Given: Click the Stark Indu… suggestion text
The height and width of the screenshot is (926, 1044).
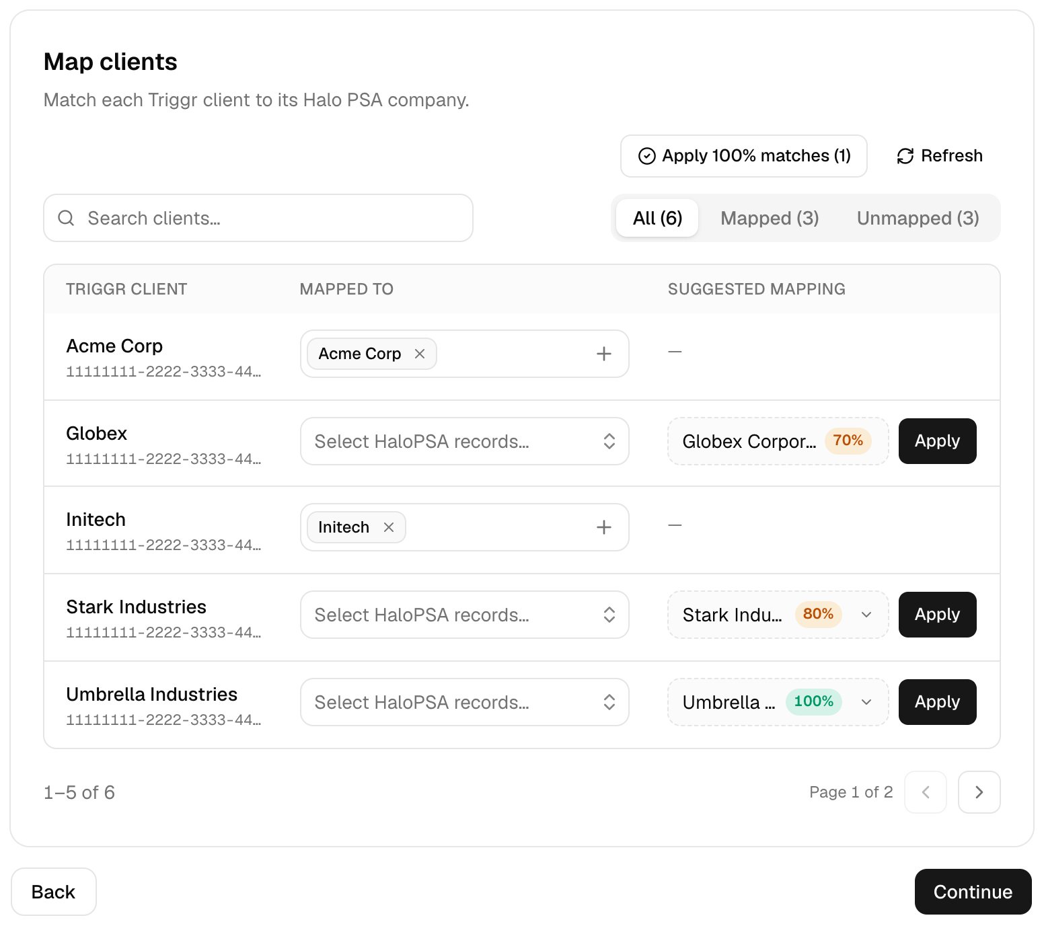Looking at the screenshot, I should (732, 615).
